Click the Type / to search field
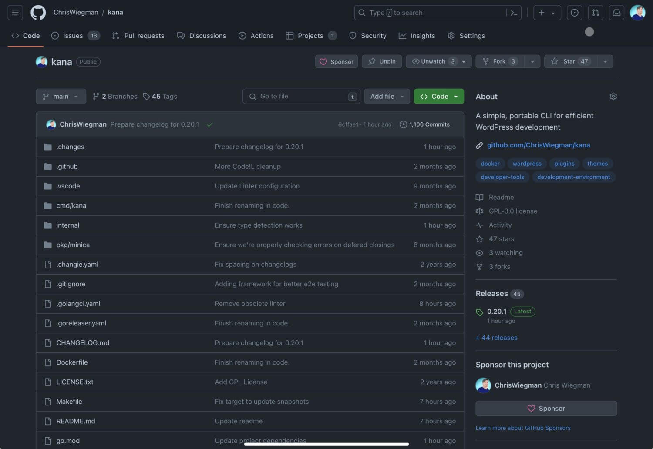This screenshot has height=449, width=653. click(x=438, y=13)
